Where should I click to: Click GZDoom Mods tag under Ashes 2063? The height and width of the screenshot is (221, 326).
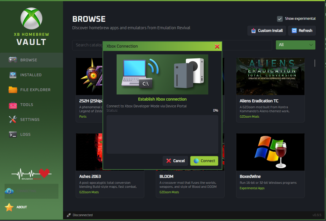click(89, 192)
